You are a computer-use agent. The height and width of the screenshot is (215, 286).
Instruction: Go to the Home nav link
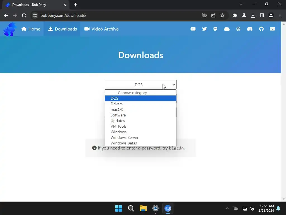tap(31, 29)
